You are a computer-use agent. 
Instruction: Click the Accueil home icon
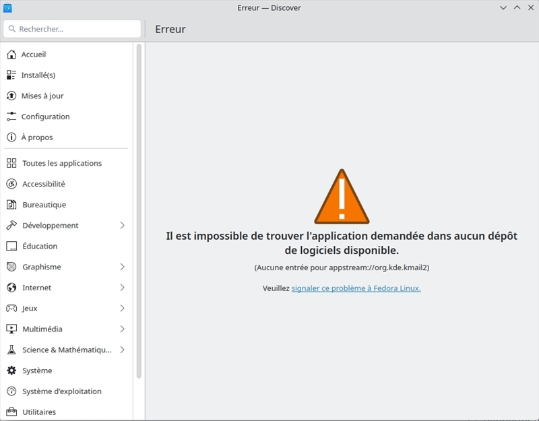[11, 55]
